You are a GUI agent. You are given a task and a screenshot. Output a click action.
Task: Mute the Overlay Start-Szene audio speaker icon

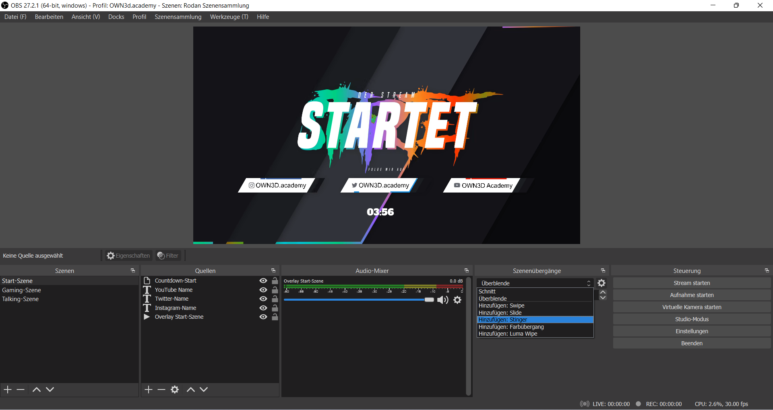click(x=442, y=300)
